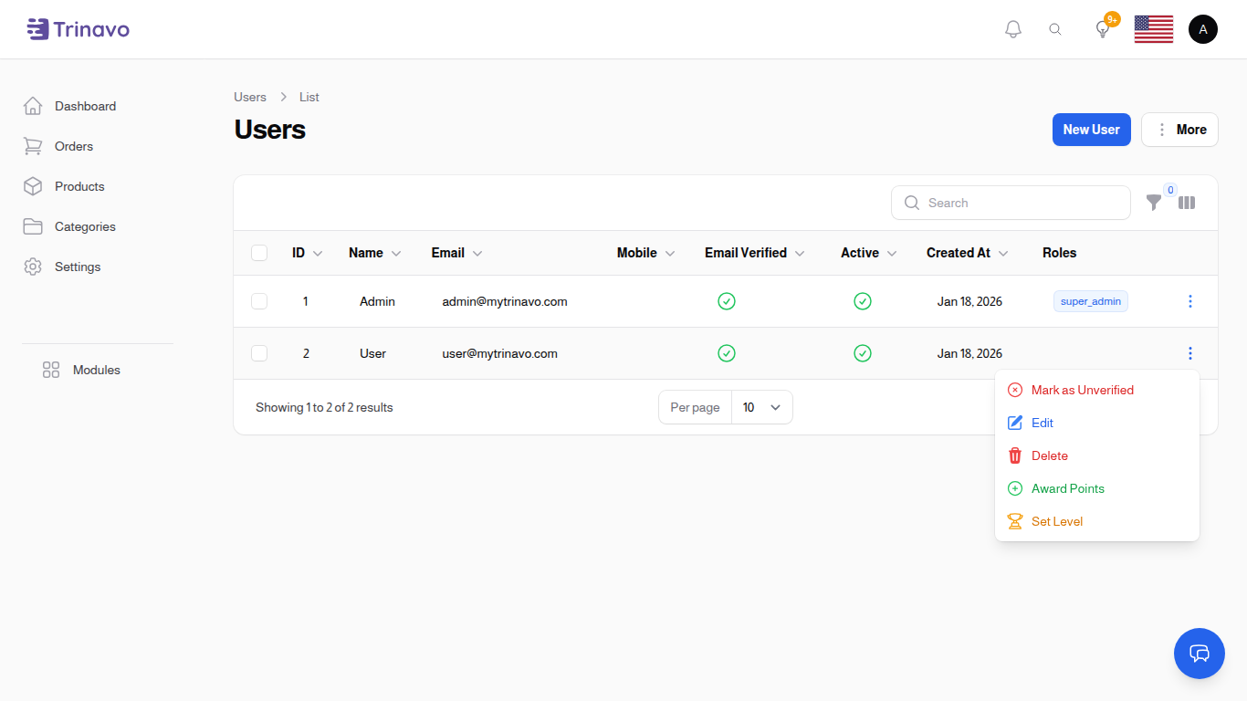Click the New User button
1247x701 pixels.
click(1091, 129)
